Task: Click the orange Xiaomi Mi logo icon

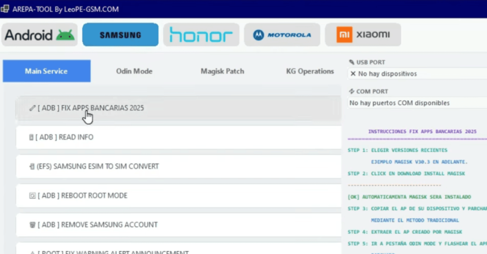Action: tap(344, 35)
